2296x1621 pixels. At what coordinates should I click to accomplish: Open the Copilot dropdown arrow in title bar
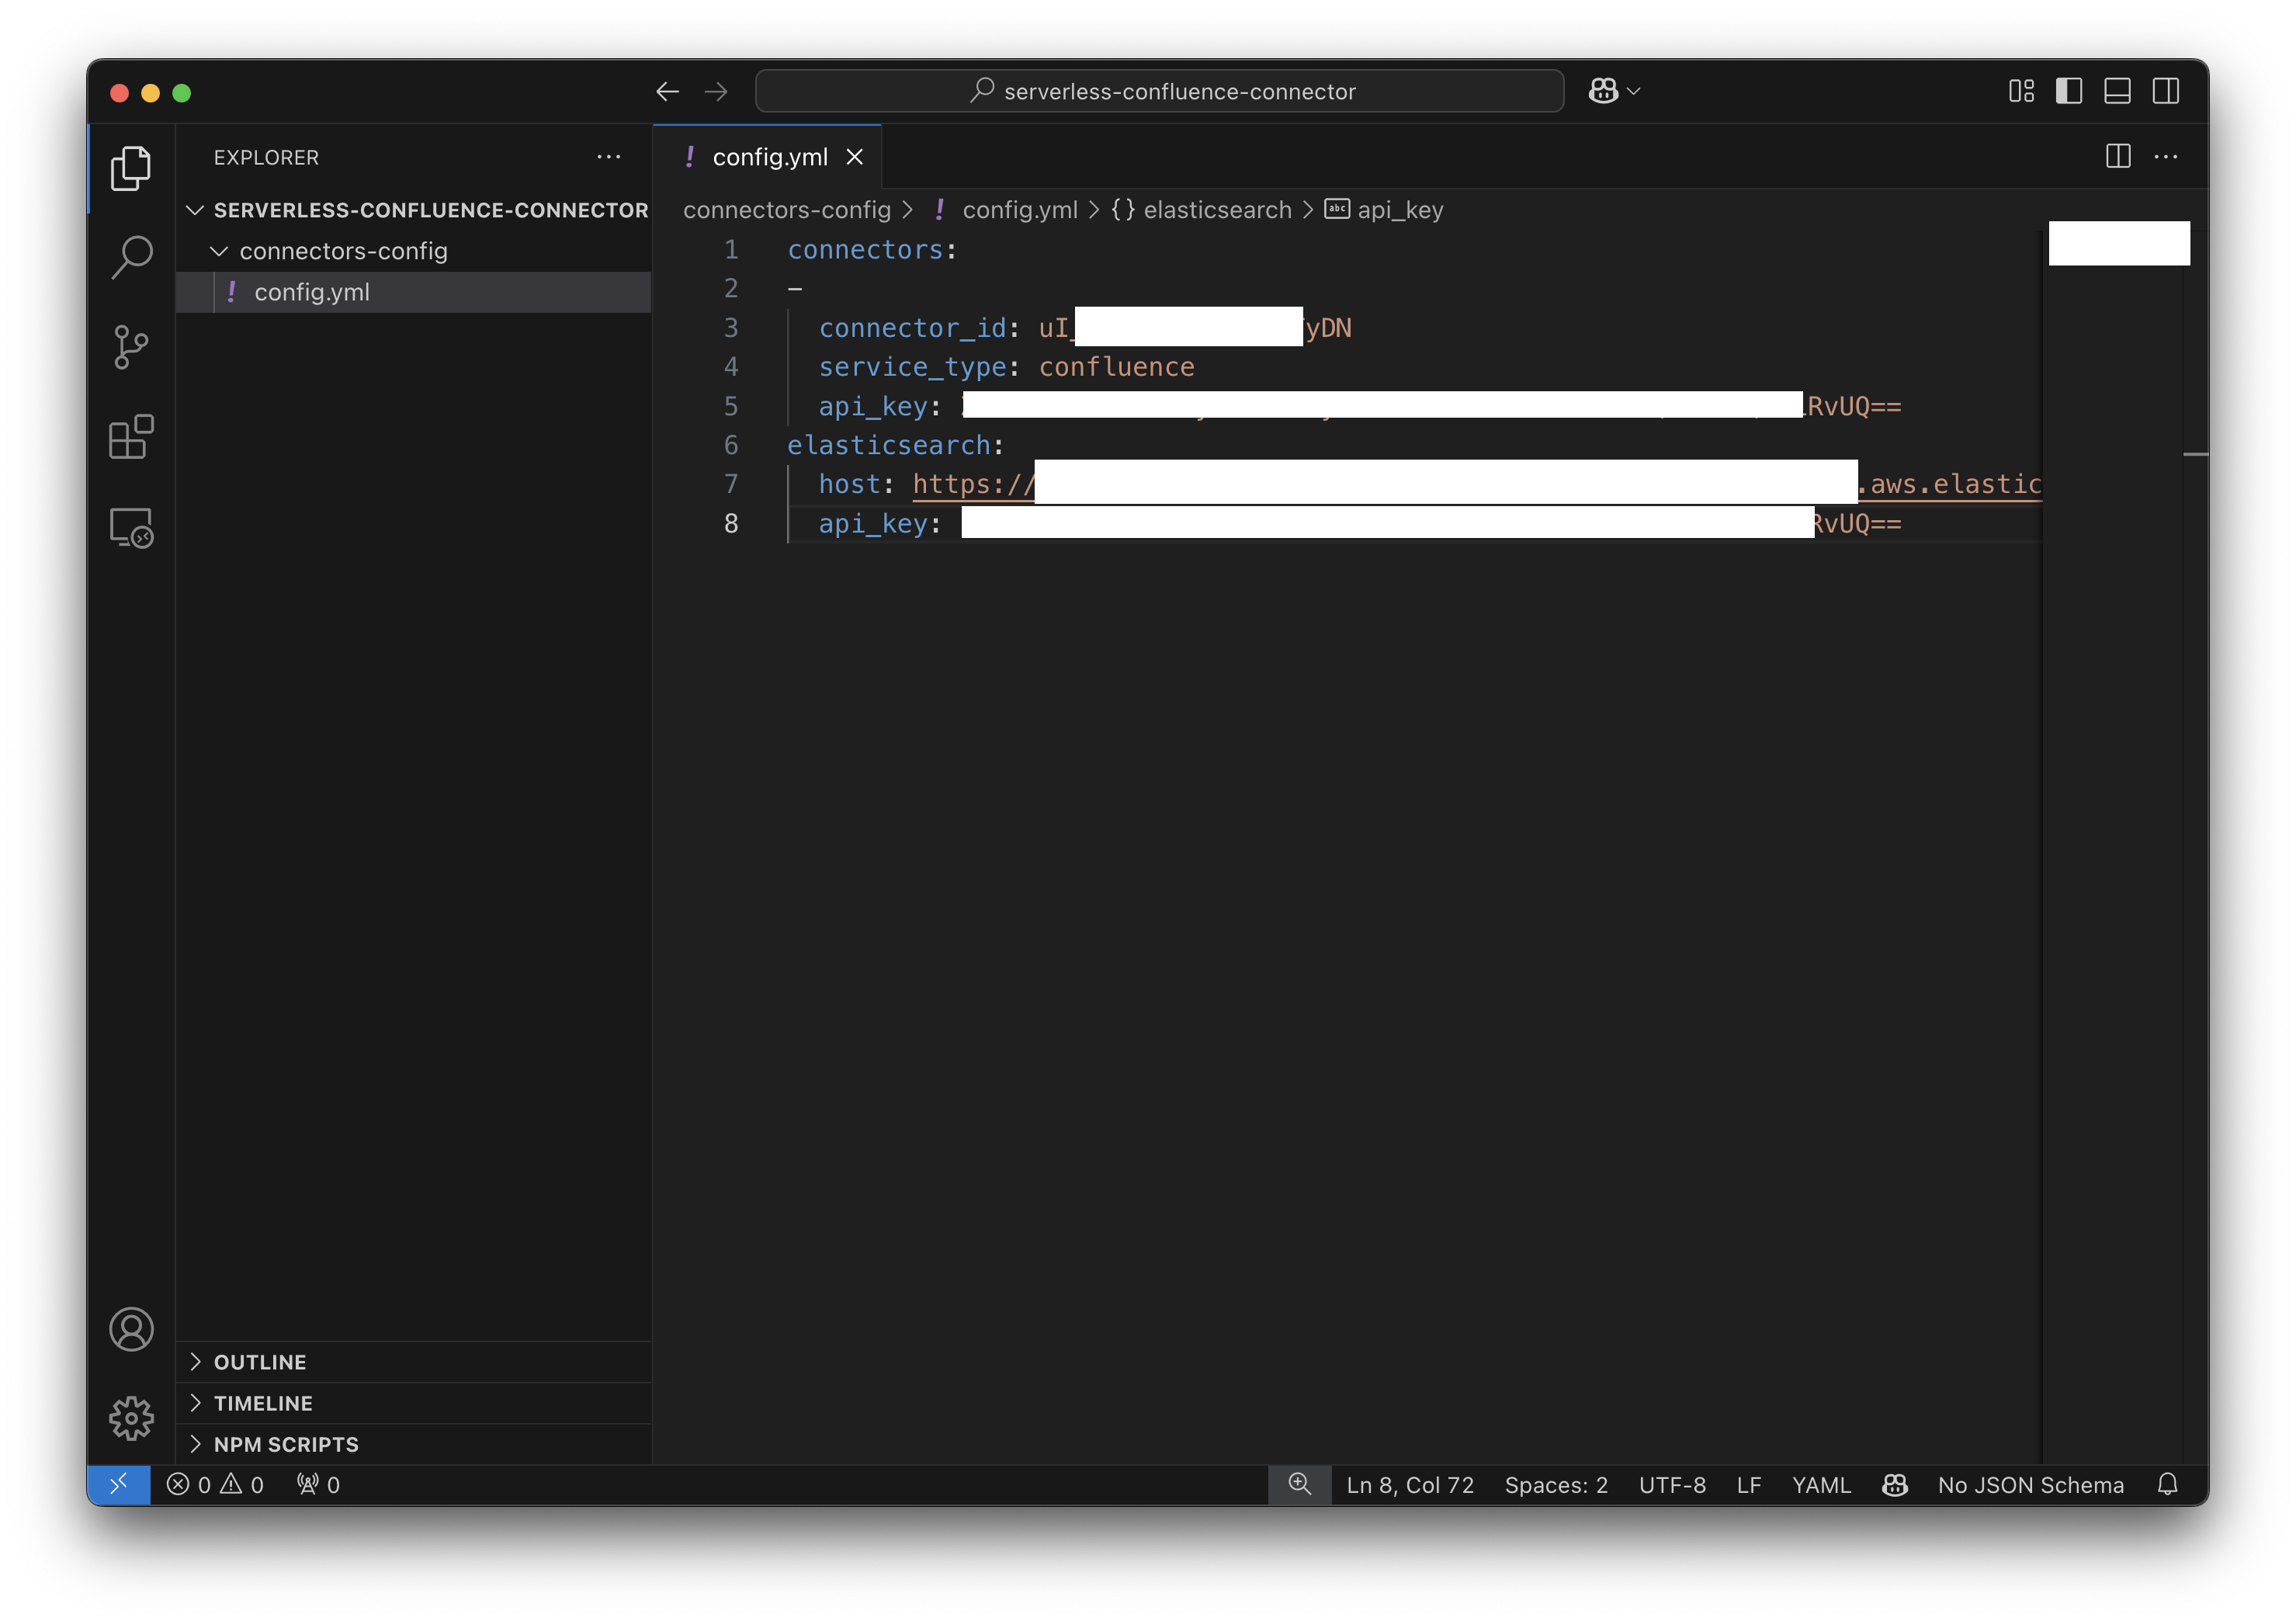pos(1634,91)
